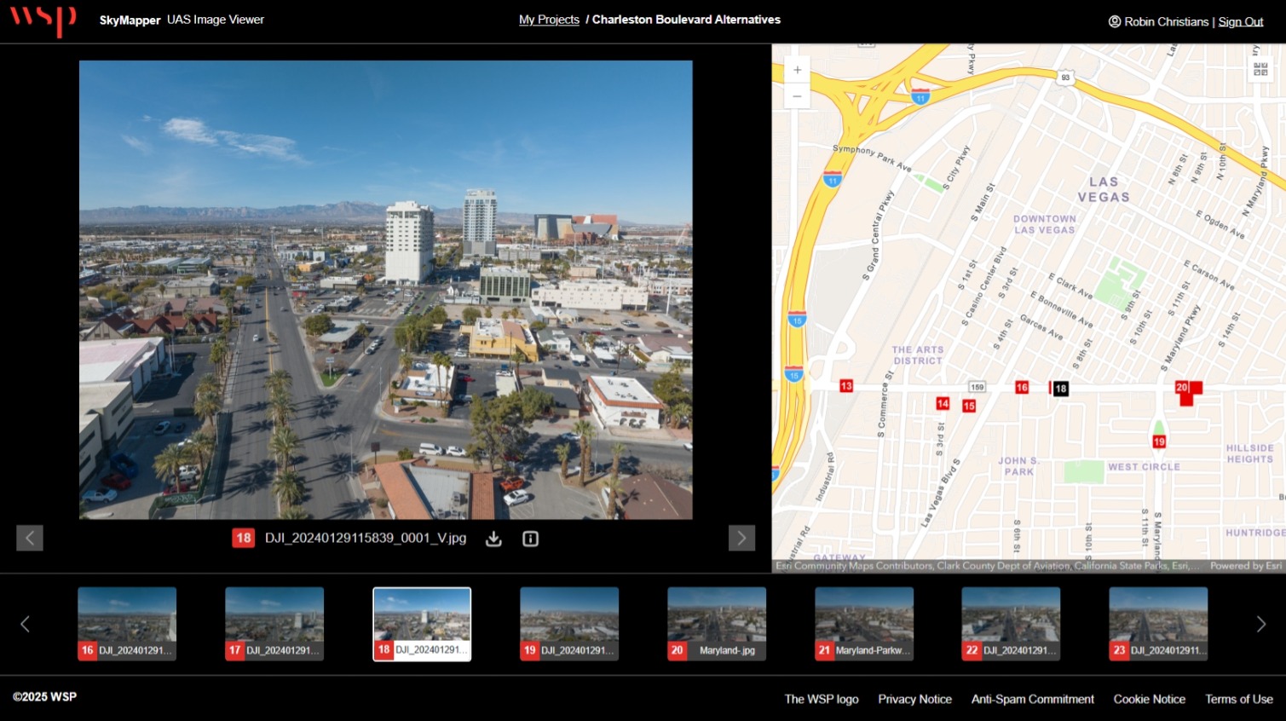Zoom in on the map
The image size is (1286, 721).
click(x=797, y=70)
